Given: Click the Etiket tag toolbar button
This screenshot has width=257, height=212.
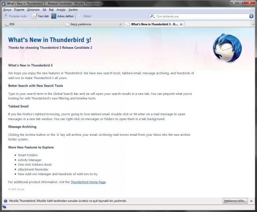Looking at the screenshot, I should (84, 16).
